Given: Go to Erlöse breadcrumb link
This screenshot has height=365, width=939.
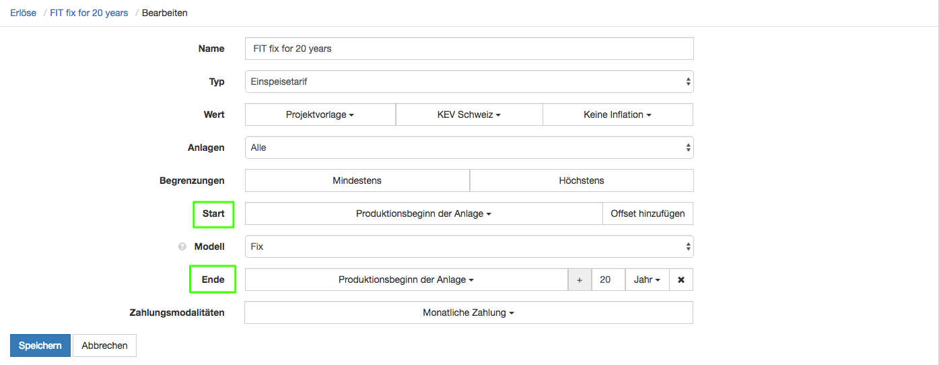Looking at the screenshot, I should pyautogui.click(x=24, y=13).
